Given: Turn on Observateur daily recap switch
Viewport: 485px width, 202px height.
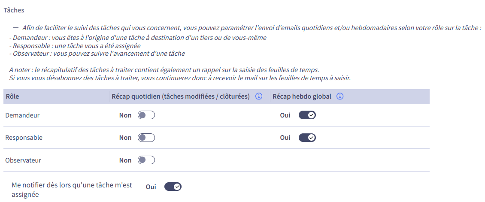Looking at the screenshot, I should 146,160.
